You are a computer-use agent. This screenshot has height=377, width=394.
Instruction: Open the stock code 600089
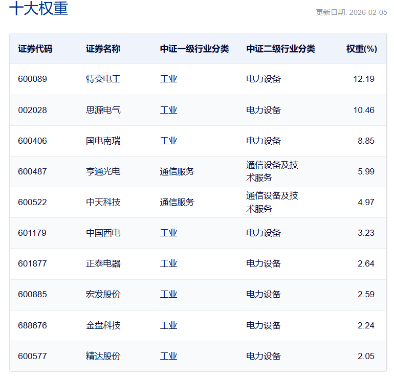tap(32, 79)
